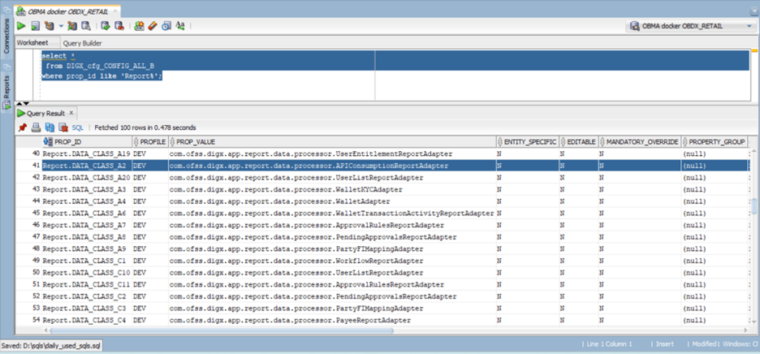Click the red pushpin Freeze View icon
Image resolution: width=760 pixels, height=354 pixels.
[22, 127]
